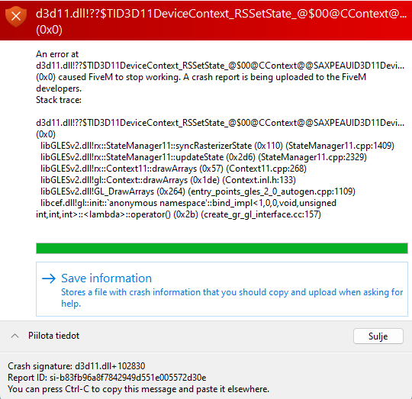
Task: Click the gl::Context::drawArrays stack line
Action: [x=168, y=180]
